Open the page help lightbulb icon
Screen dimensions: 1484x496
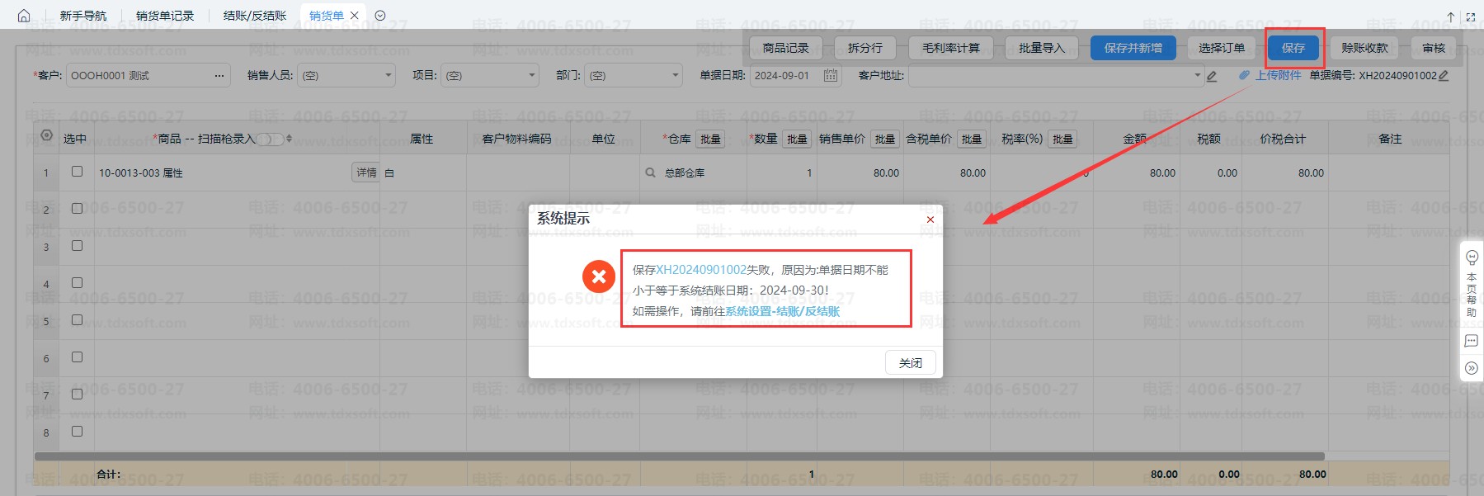(1472, 257)
